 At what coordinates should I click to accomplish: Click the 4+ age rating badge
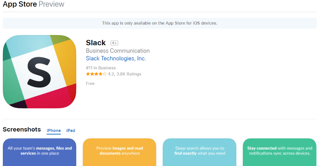pos(114,43)
